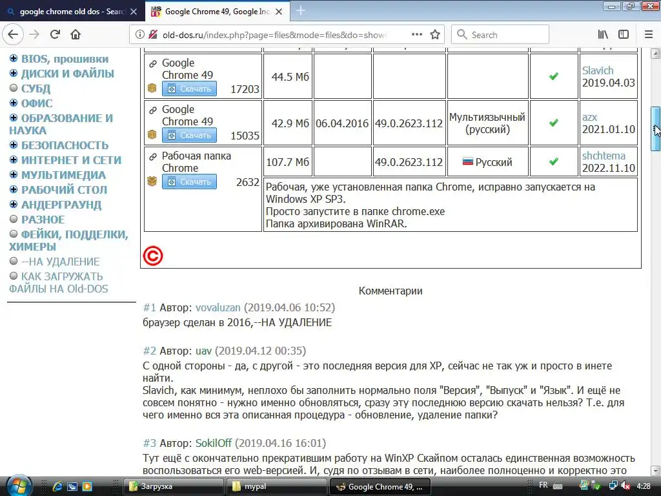The height and width of the screenshot is (496, 661).
Task: Open ФЕЙКИ, ПОДДЕЛКИ, ХИМЕРЫ category
Action: click(68, 240)
